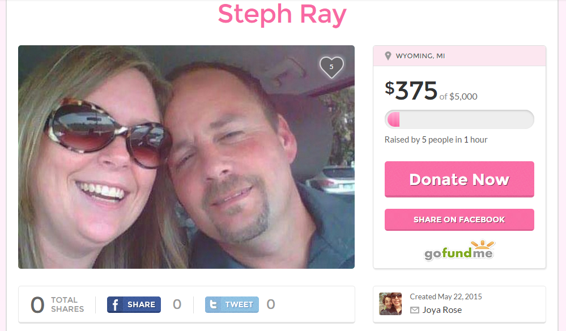
Task: Click the $375 raised amount
Action: coord(411,90)
